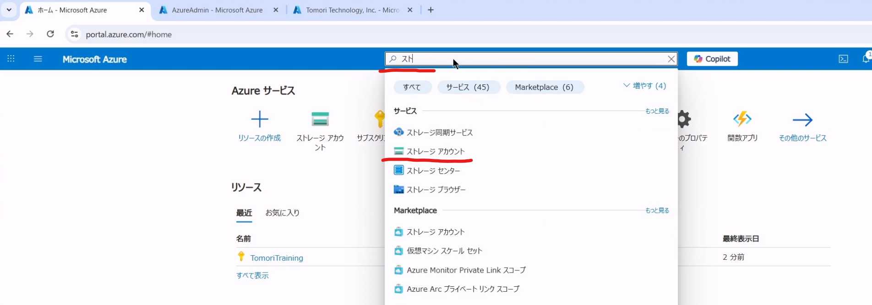Open ストレージ ブラウザー search result

tap(436, 189)
